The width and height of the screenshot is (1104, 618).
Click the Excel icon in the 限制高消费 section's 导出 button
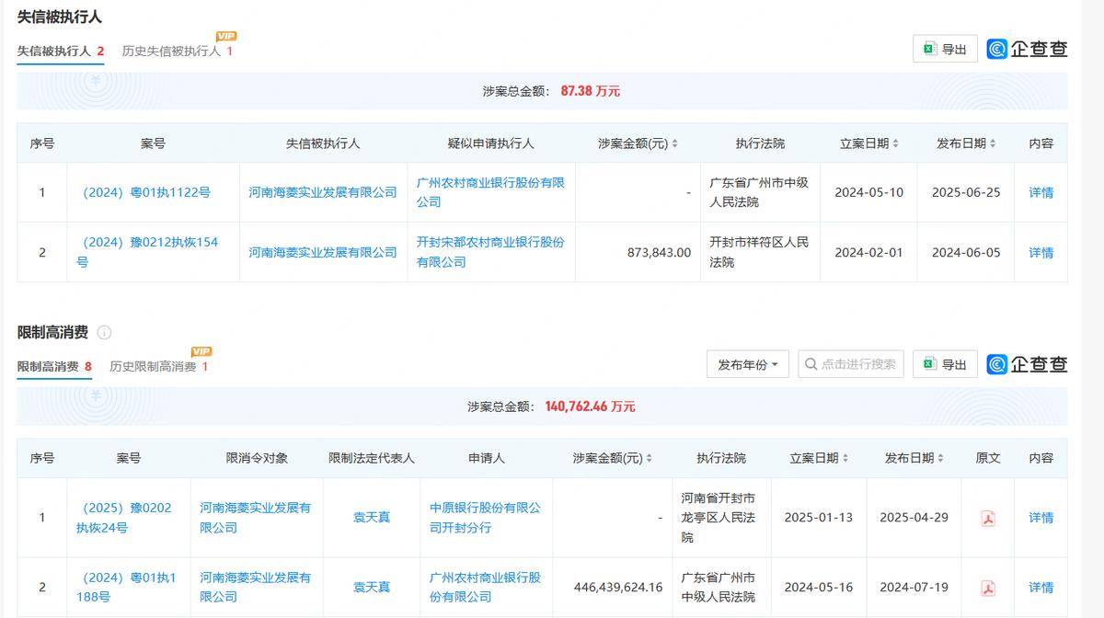(x=929, y=364)
